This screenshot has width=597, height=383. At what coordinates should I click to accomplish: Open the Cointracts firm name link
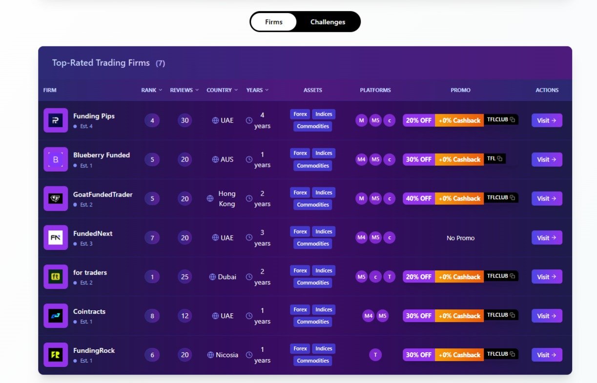pos(89,312)
